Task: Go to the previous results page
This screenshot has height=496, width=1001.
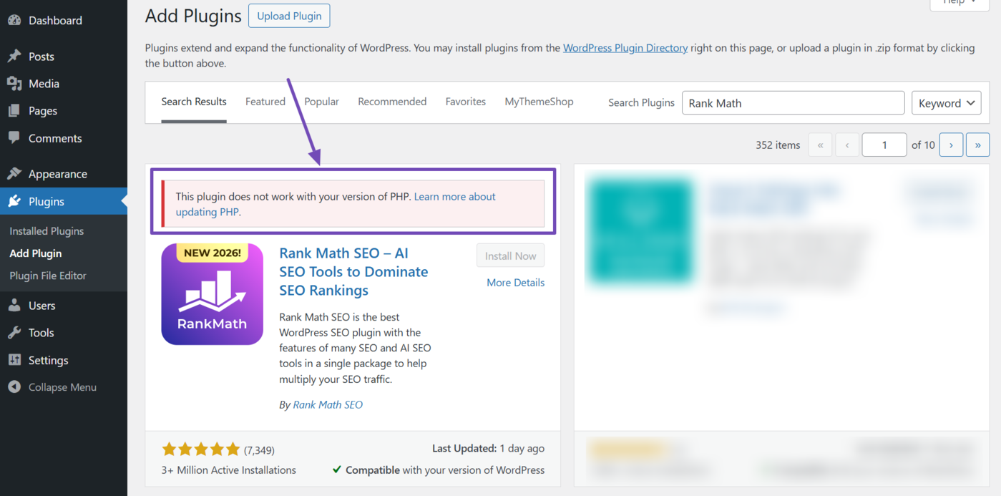Action: click(x=847, y=145)
